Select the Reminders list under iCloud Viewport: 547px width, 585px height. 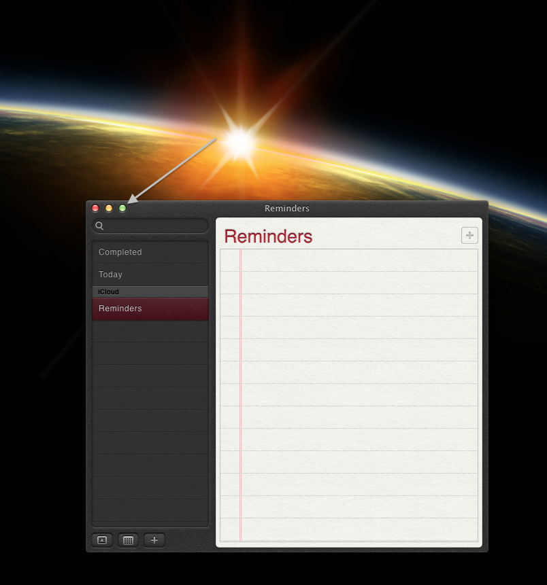point(150,309)
